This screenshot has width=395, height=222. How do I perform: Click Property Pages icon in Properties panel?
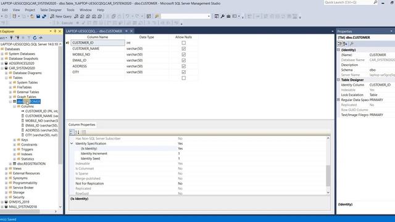point(352,44)
